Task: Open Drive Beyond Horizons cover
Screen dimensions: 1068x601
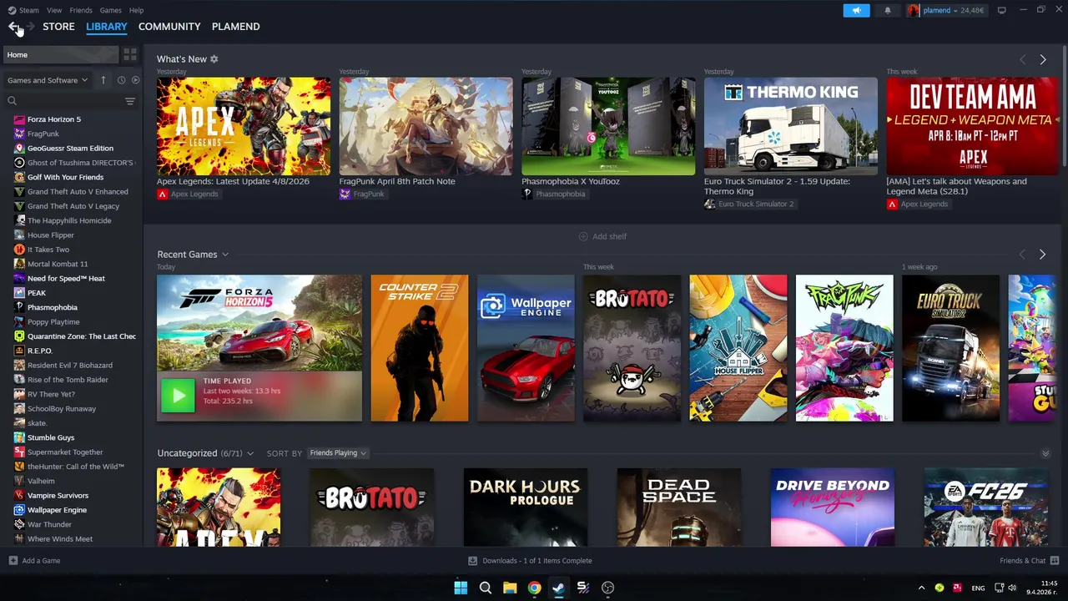Action: [832, 508]
